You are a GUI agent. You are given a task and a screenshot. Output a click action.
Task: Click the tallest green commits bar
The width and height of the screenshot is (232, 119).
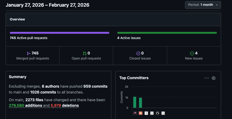(x=135, y=102)
